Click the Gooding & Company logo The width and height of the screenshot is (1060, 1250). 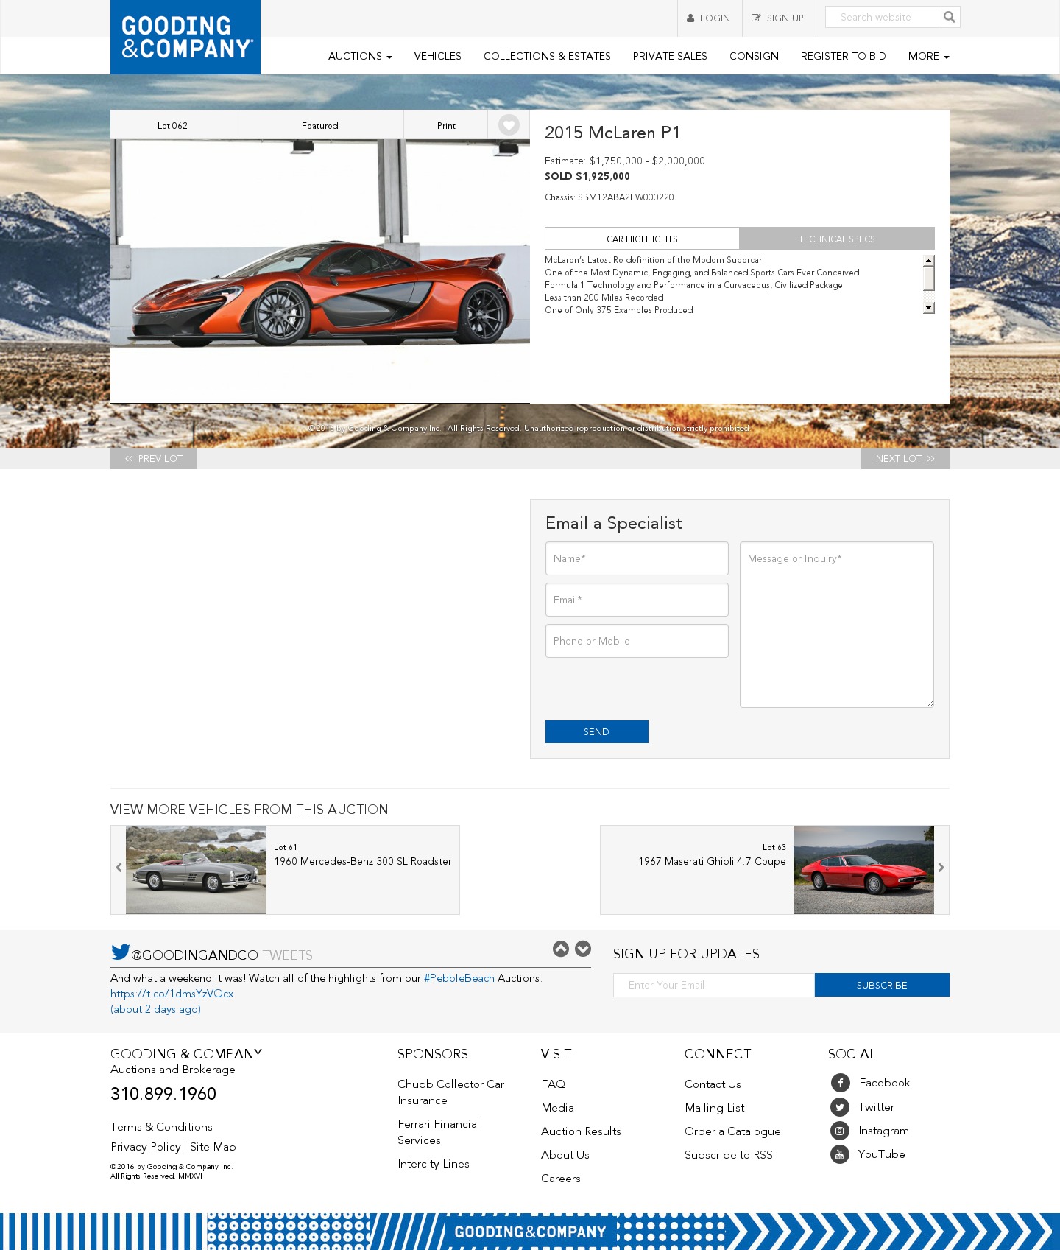click(x=185, y=37)
